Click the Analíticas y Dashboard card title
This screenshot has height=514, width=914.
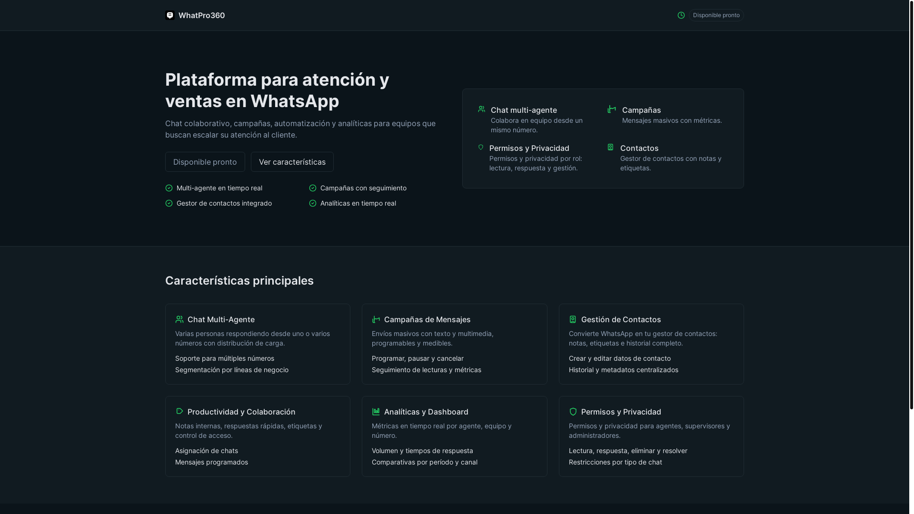click(x=426, y=412)
